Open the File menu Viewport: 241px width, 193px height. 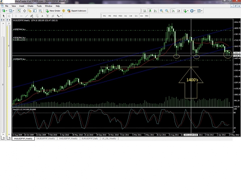pos(7,6)
